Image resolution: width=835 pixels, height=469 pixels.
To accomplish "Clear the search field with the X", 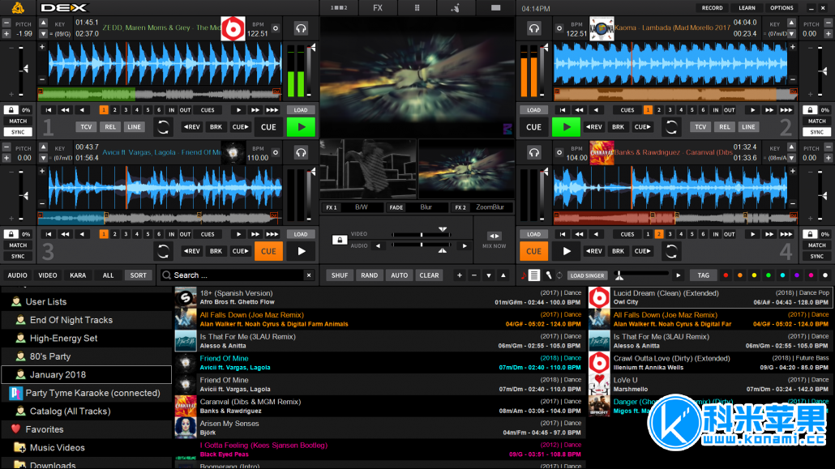I will tap(309, 275).
